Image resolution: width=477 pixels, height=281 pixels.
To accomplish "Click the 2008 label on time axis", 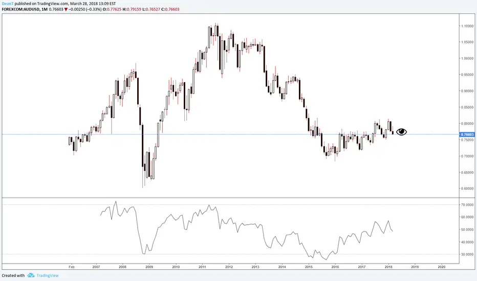I will [123, 267].
